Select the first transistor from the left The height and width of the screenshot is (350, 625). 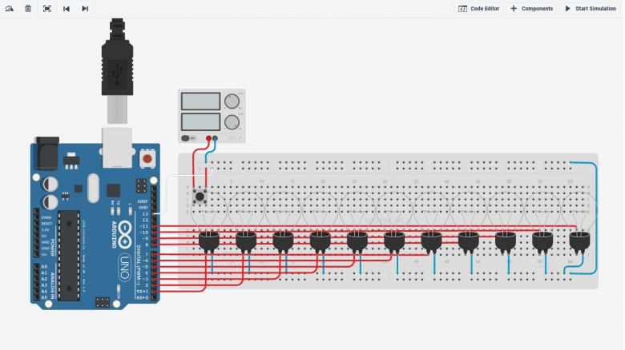(208, 242)
